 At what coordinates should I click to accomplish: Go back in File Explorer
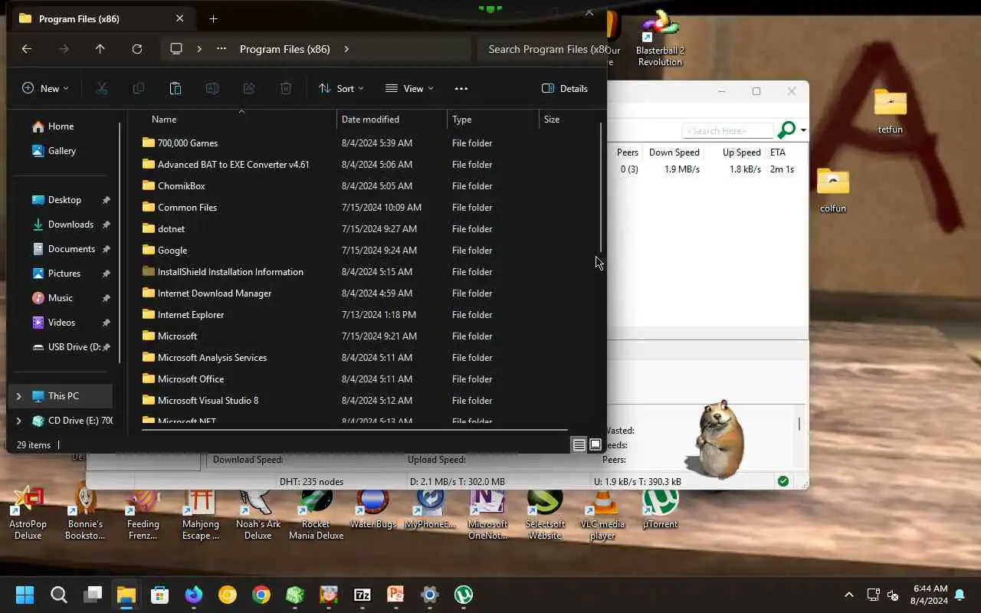coord(27,49)
